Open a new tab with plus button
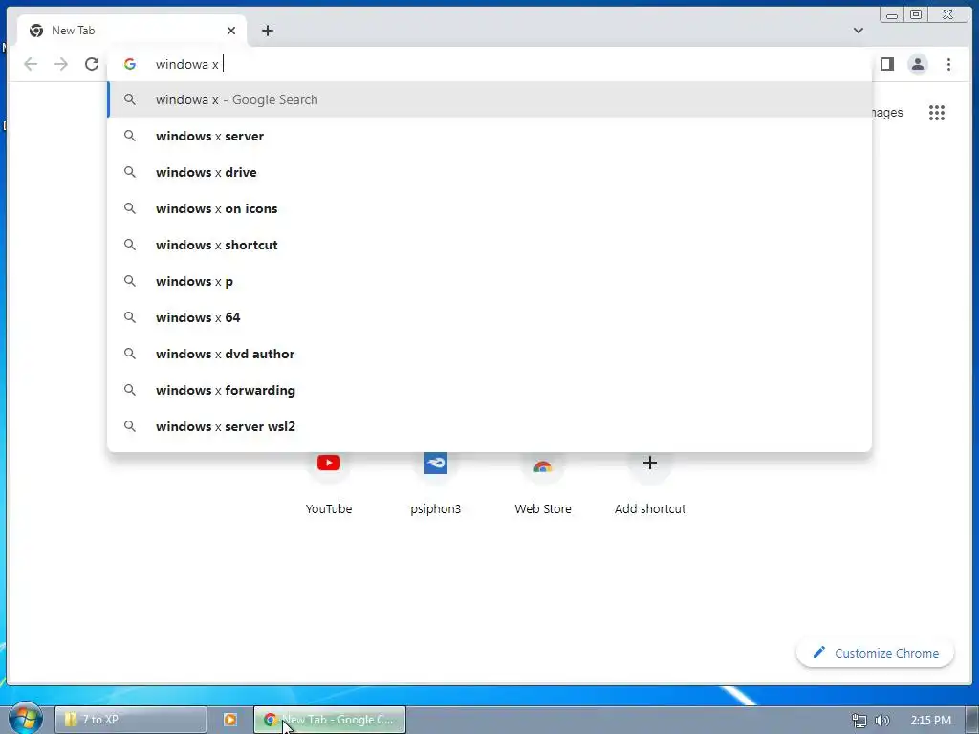This screenshot has width=979, height=734. click(x=268, y=31)
